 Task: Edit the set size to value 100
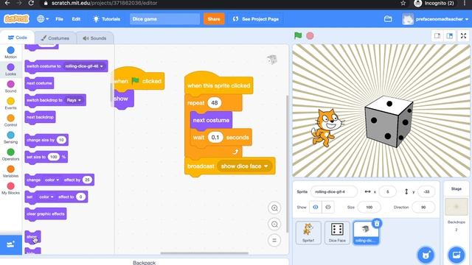tap(54, 157)
